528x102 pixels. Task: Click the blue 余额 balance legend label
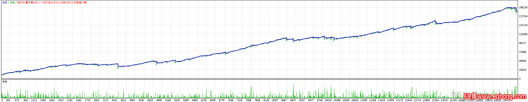click(5, 3)
